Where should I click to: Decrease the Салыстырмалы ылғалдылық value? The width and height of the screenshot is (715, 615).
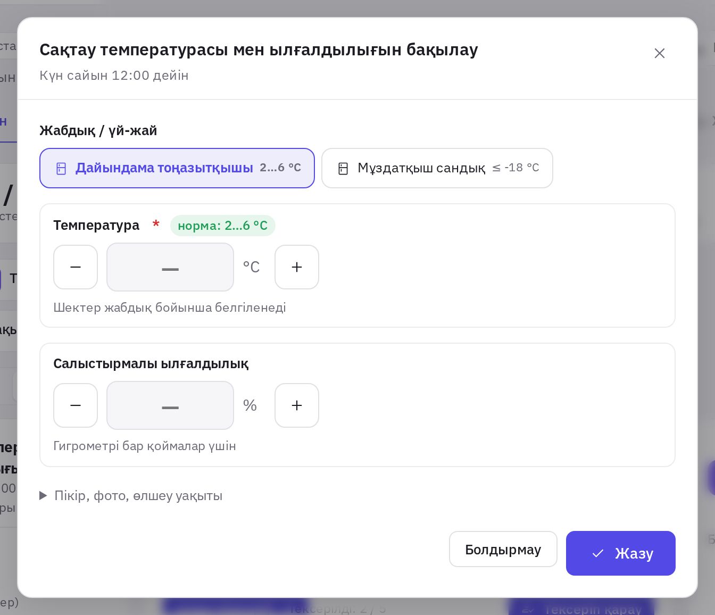tap(76, 405)
